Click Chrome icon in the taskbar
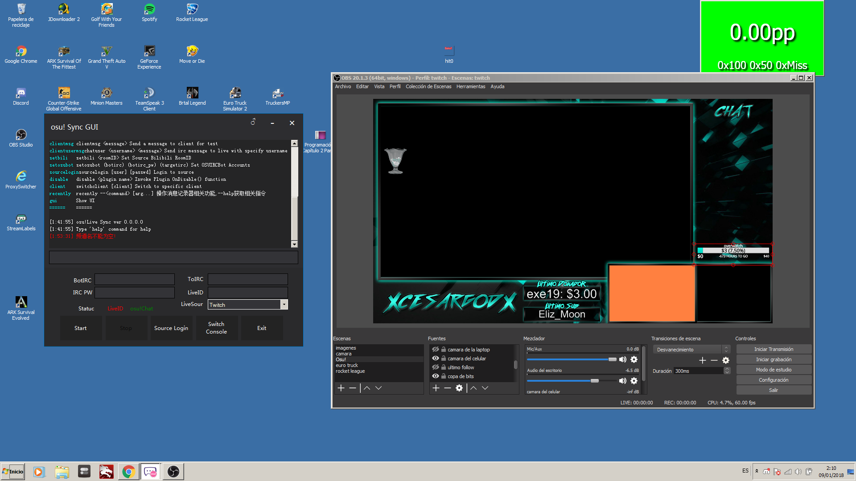This screenshot has height=481, width=856. click(129, 472)
